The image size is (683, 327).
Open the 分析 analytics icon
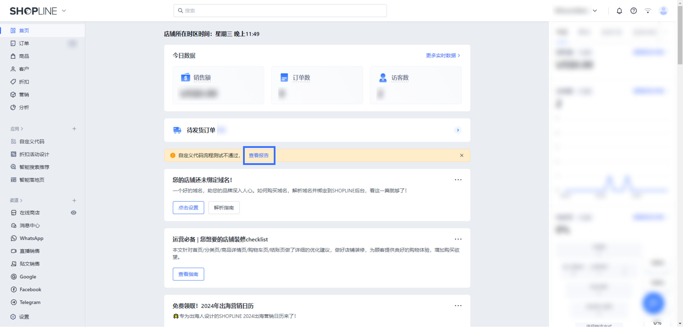tap(13, 107)
